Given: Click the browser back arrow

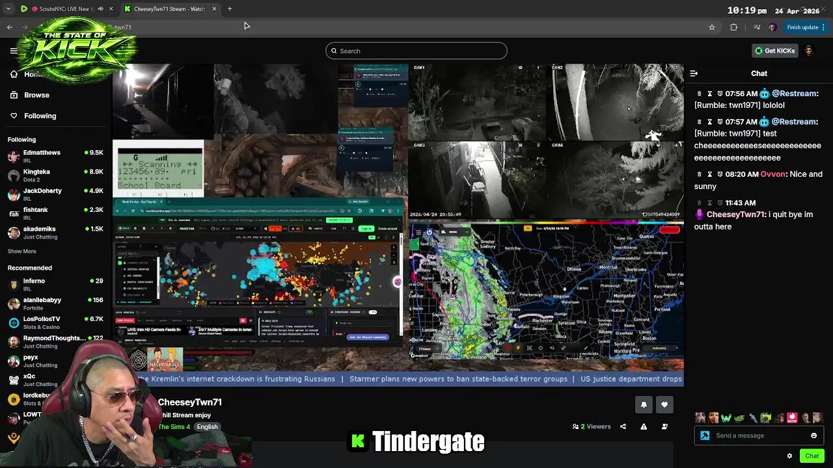Looking at the screenshot, I should pos(10,27).
